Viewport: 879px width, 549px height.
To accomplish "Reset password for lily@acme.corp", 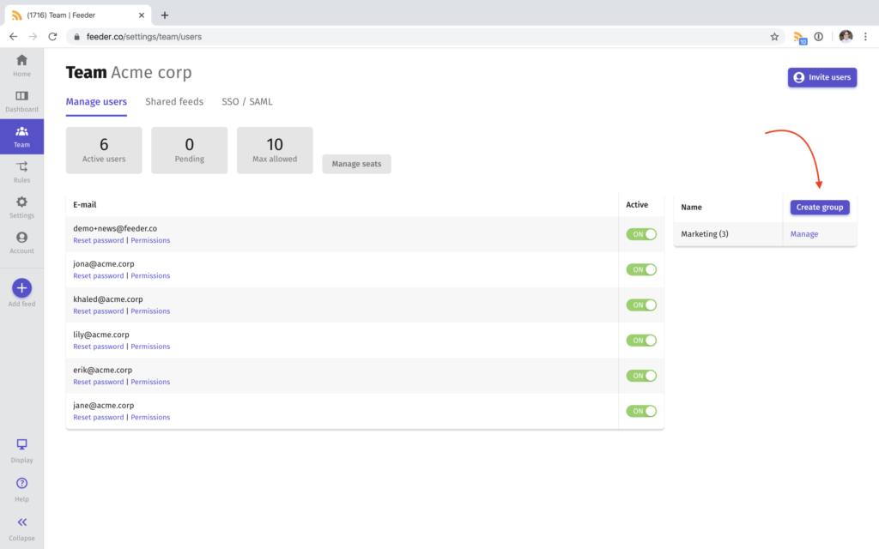I will pos(98,347).
